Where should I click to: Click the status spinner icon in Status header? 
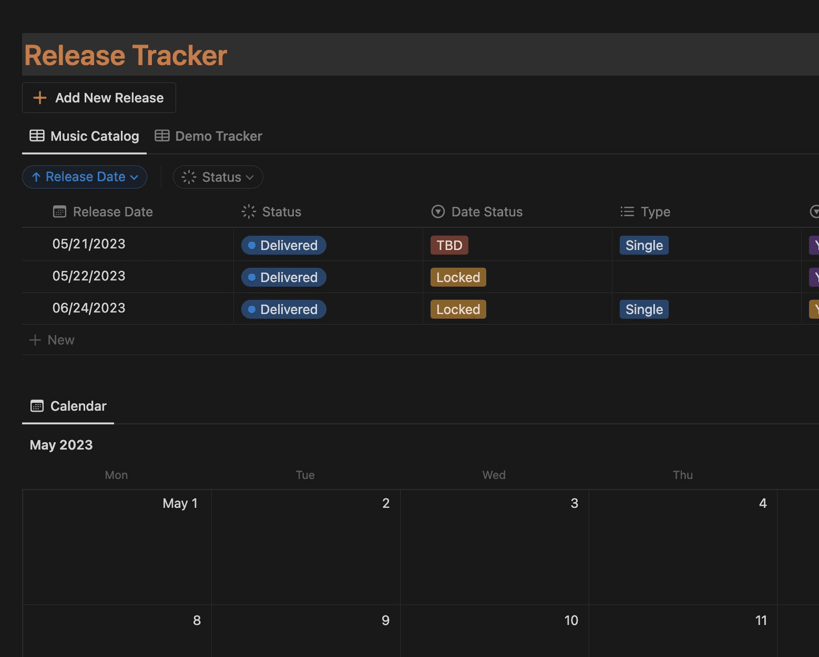tap(249, 212)
